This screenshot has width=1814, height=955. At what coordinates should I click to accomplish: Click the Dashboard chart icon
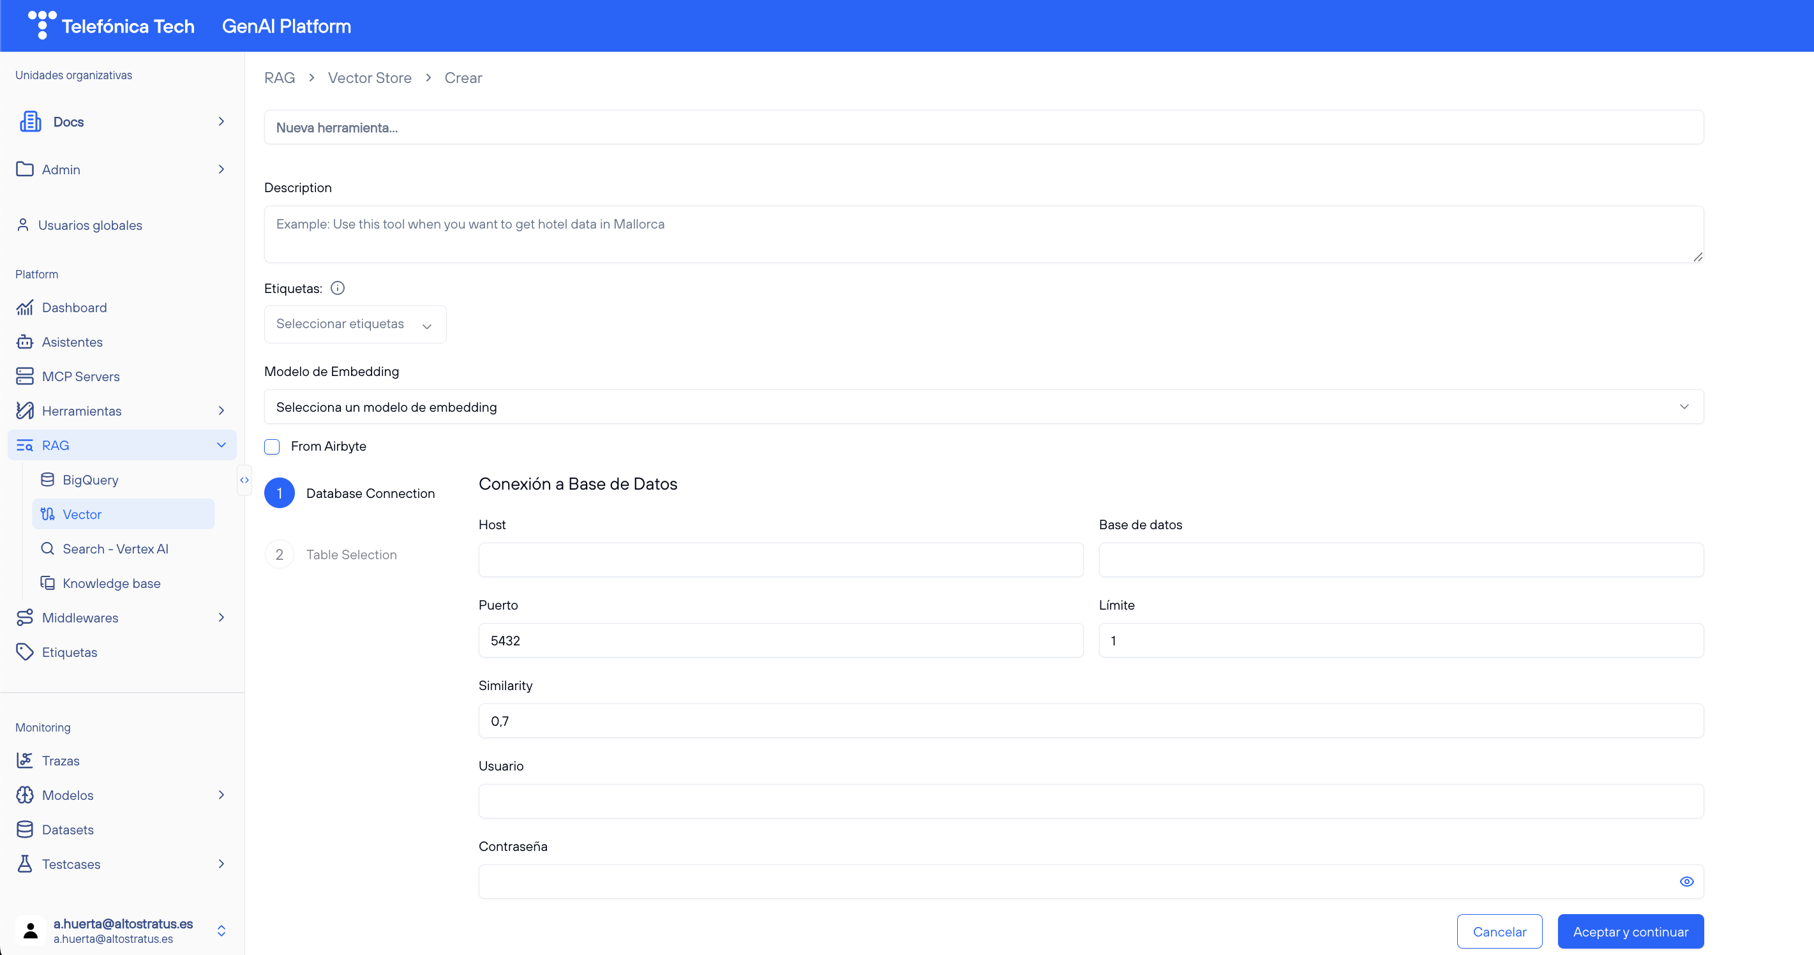click(x=25, y=308)
